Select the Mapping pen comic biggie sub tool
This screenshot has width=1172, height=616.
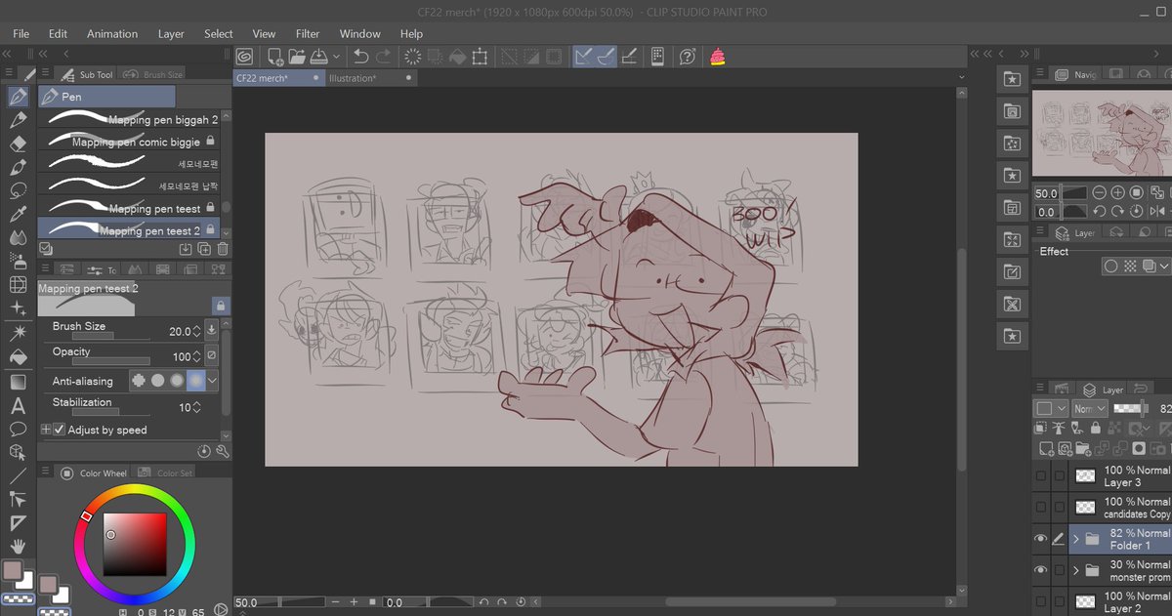[129, 142]
